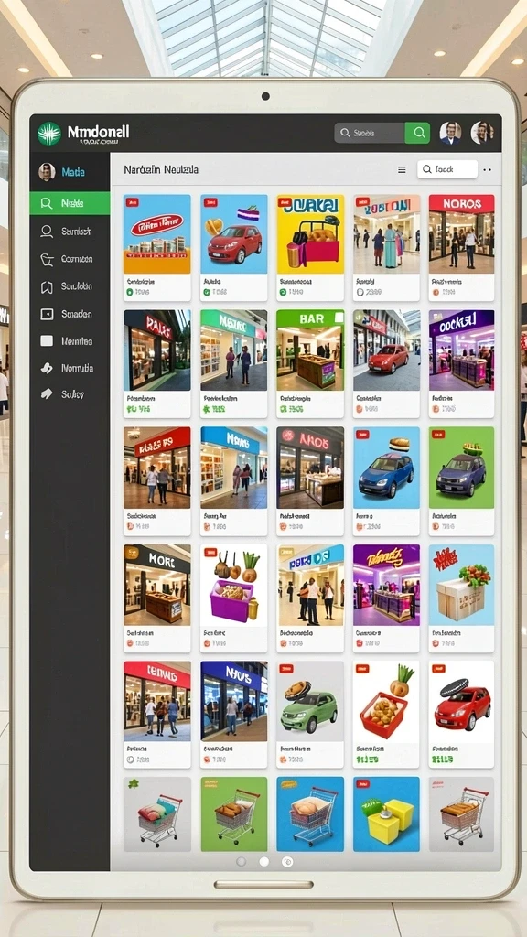
Task: Open the blue-banner store card in third row
Action: pyautogui.click(x=233, y=480)
